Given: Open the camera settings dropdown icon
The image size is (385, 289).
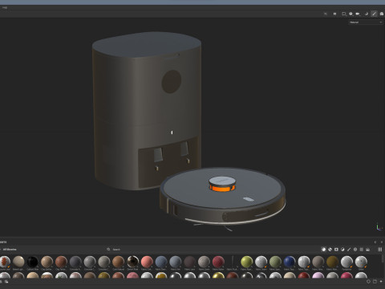Looking at the screenshot, I should click(358, 14).
